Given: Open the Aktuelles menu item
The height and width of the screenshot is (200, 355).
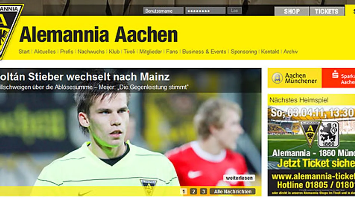Looking at the screenshot, I should [x=45, y=52].
